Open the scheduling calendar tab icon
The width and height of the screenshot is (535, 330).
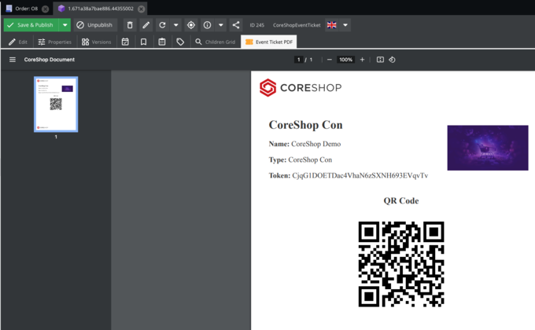click(125, 42)
